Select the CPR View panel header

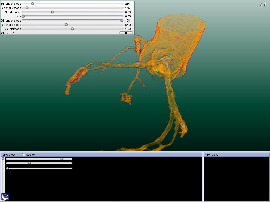click(9, 155)
